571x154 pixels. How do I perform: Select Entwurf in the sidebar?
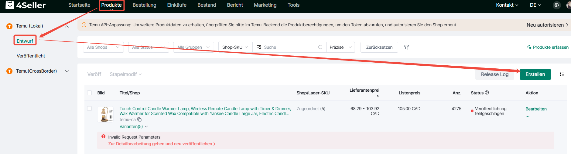click(25, 41)
